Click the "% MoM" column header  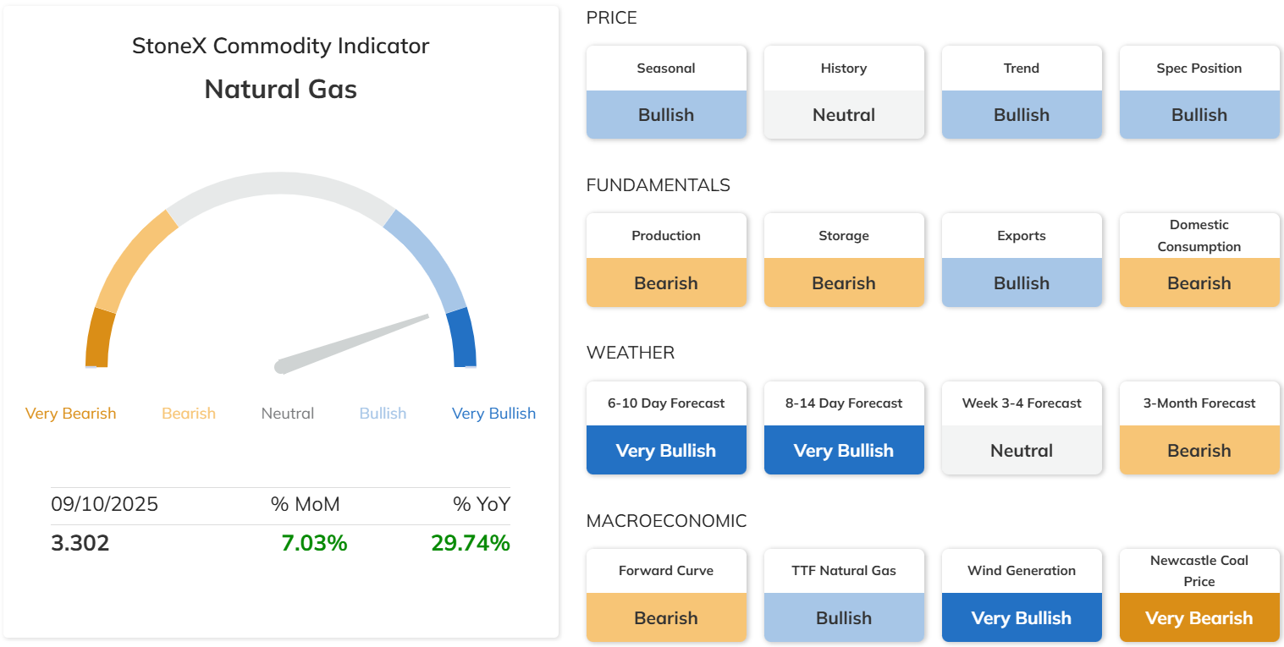coord(306,505)
